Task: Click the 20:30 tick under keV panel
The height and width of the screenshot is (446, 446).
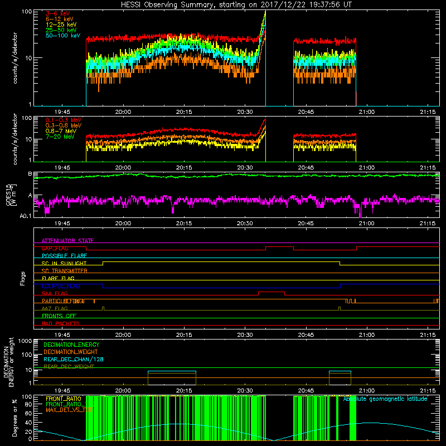Action: click(245, 112)
